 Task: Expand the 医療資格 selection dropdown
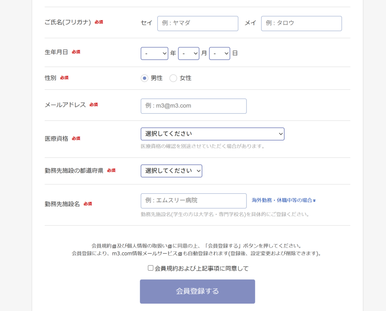(212, 134)
